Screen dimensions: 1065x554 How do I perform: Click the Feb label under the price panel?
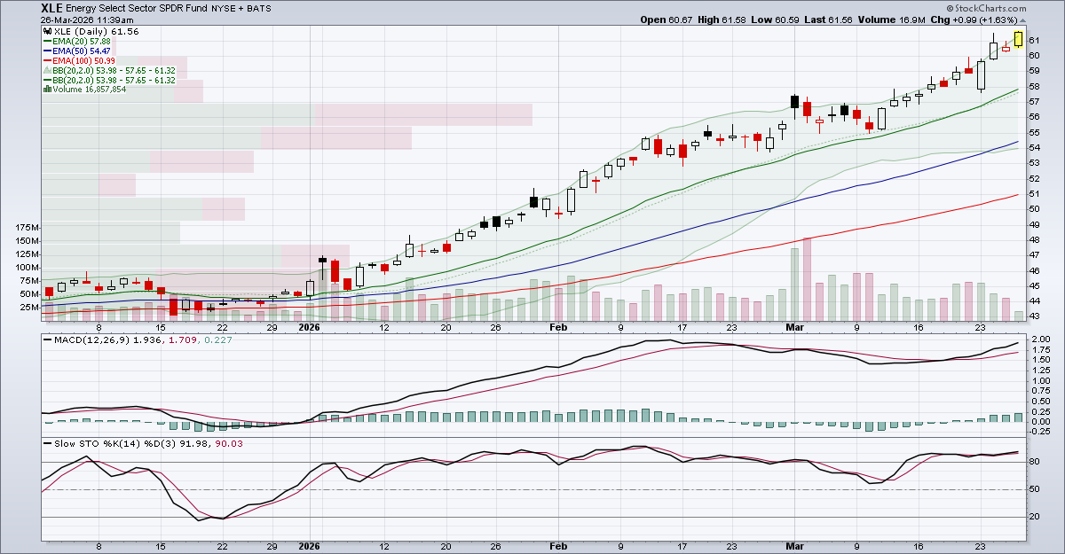[x=558, y=327]
